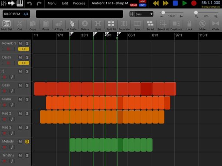
Task: Start recording with the red circle
Action: [x=194, y=3]
